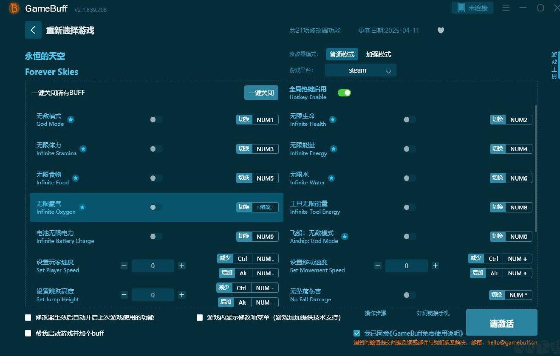Click the star badge next to Infinite Food

point(76,178)
